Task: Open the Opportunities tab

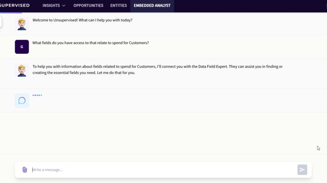Action: tap(88, 6)
